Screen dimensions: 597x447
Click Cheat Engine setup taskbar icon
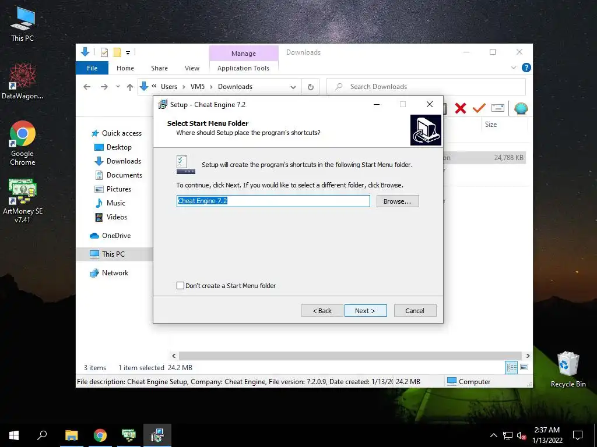(157, 435)
